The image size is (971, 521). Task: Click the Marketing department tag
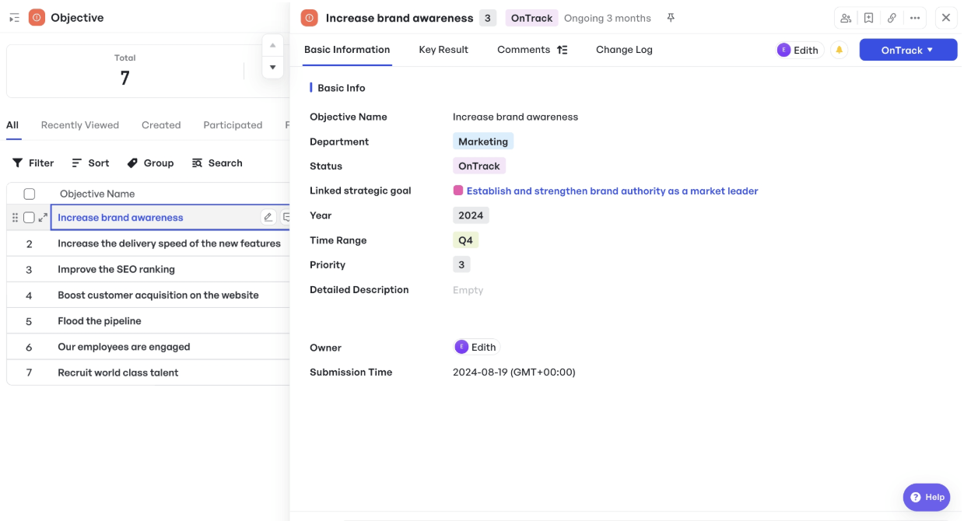tap(483, 142)
